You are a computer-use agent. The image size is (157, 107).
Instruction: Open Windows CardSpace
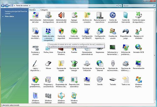click(x=35, y=98)
